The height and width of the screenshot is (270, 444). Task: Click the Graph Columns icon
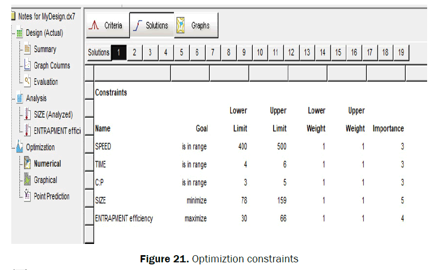point(28,66)
